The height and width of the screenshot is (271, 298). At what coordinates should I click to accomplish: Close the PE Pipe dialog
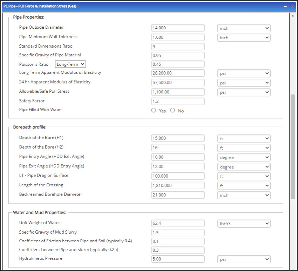(x=291, y=6)
